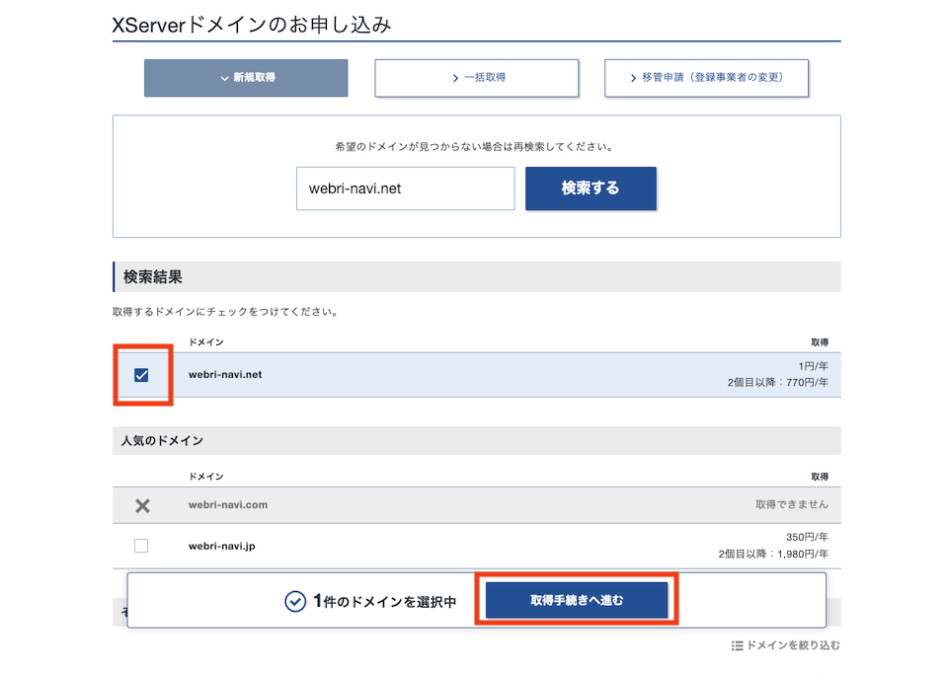Click the webri-navi.com domain name
Screen dimensions: 948x675
point(228,505)
